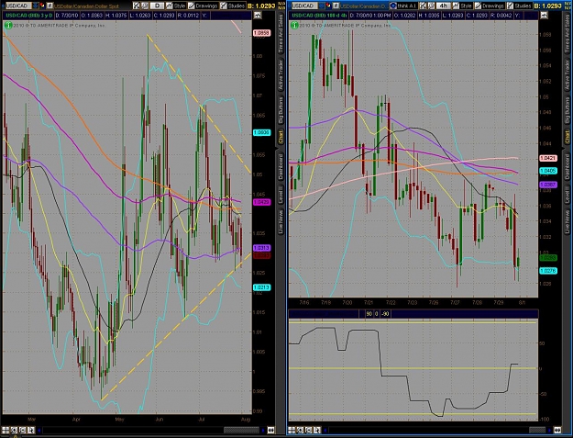Open the right chart's USD/CAD symbol field
The image size is (573, 438).
[303, 6]
